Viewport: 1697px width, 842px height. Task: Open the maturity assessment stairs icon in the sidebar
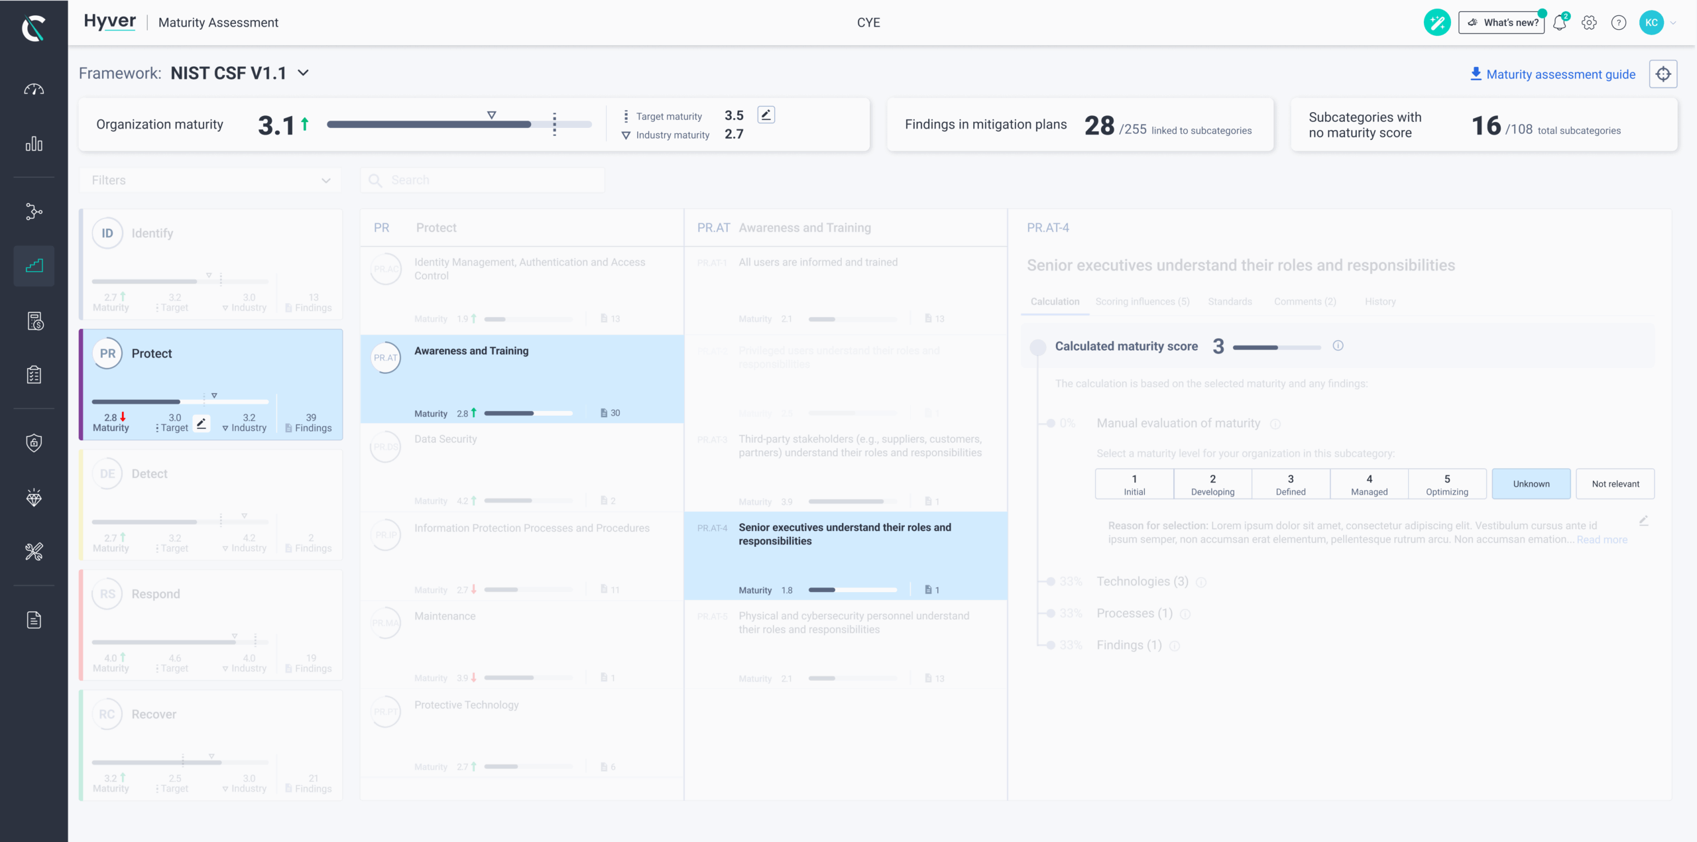(34, 266)
